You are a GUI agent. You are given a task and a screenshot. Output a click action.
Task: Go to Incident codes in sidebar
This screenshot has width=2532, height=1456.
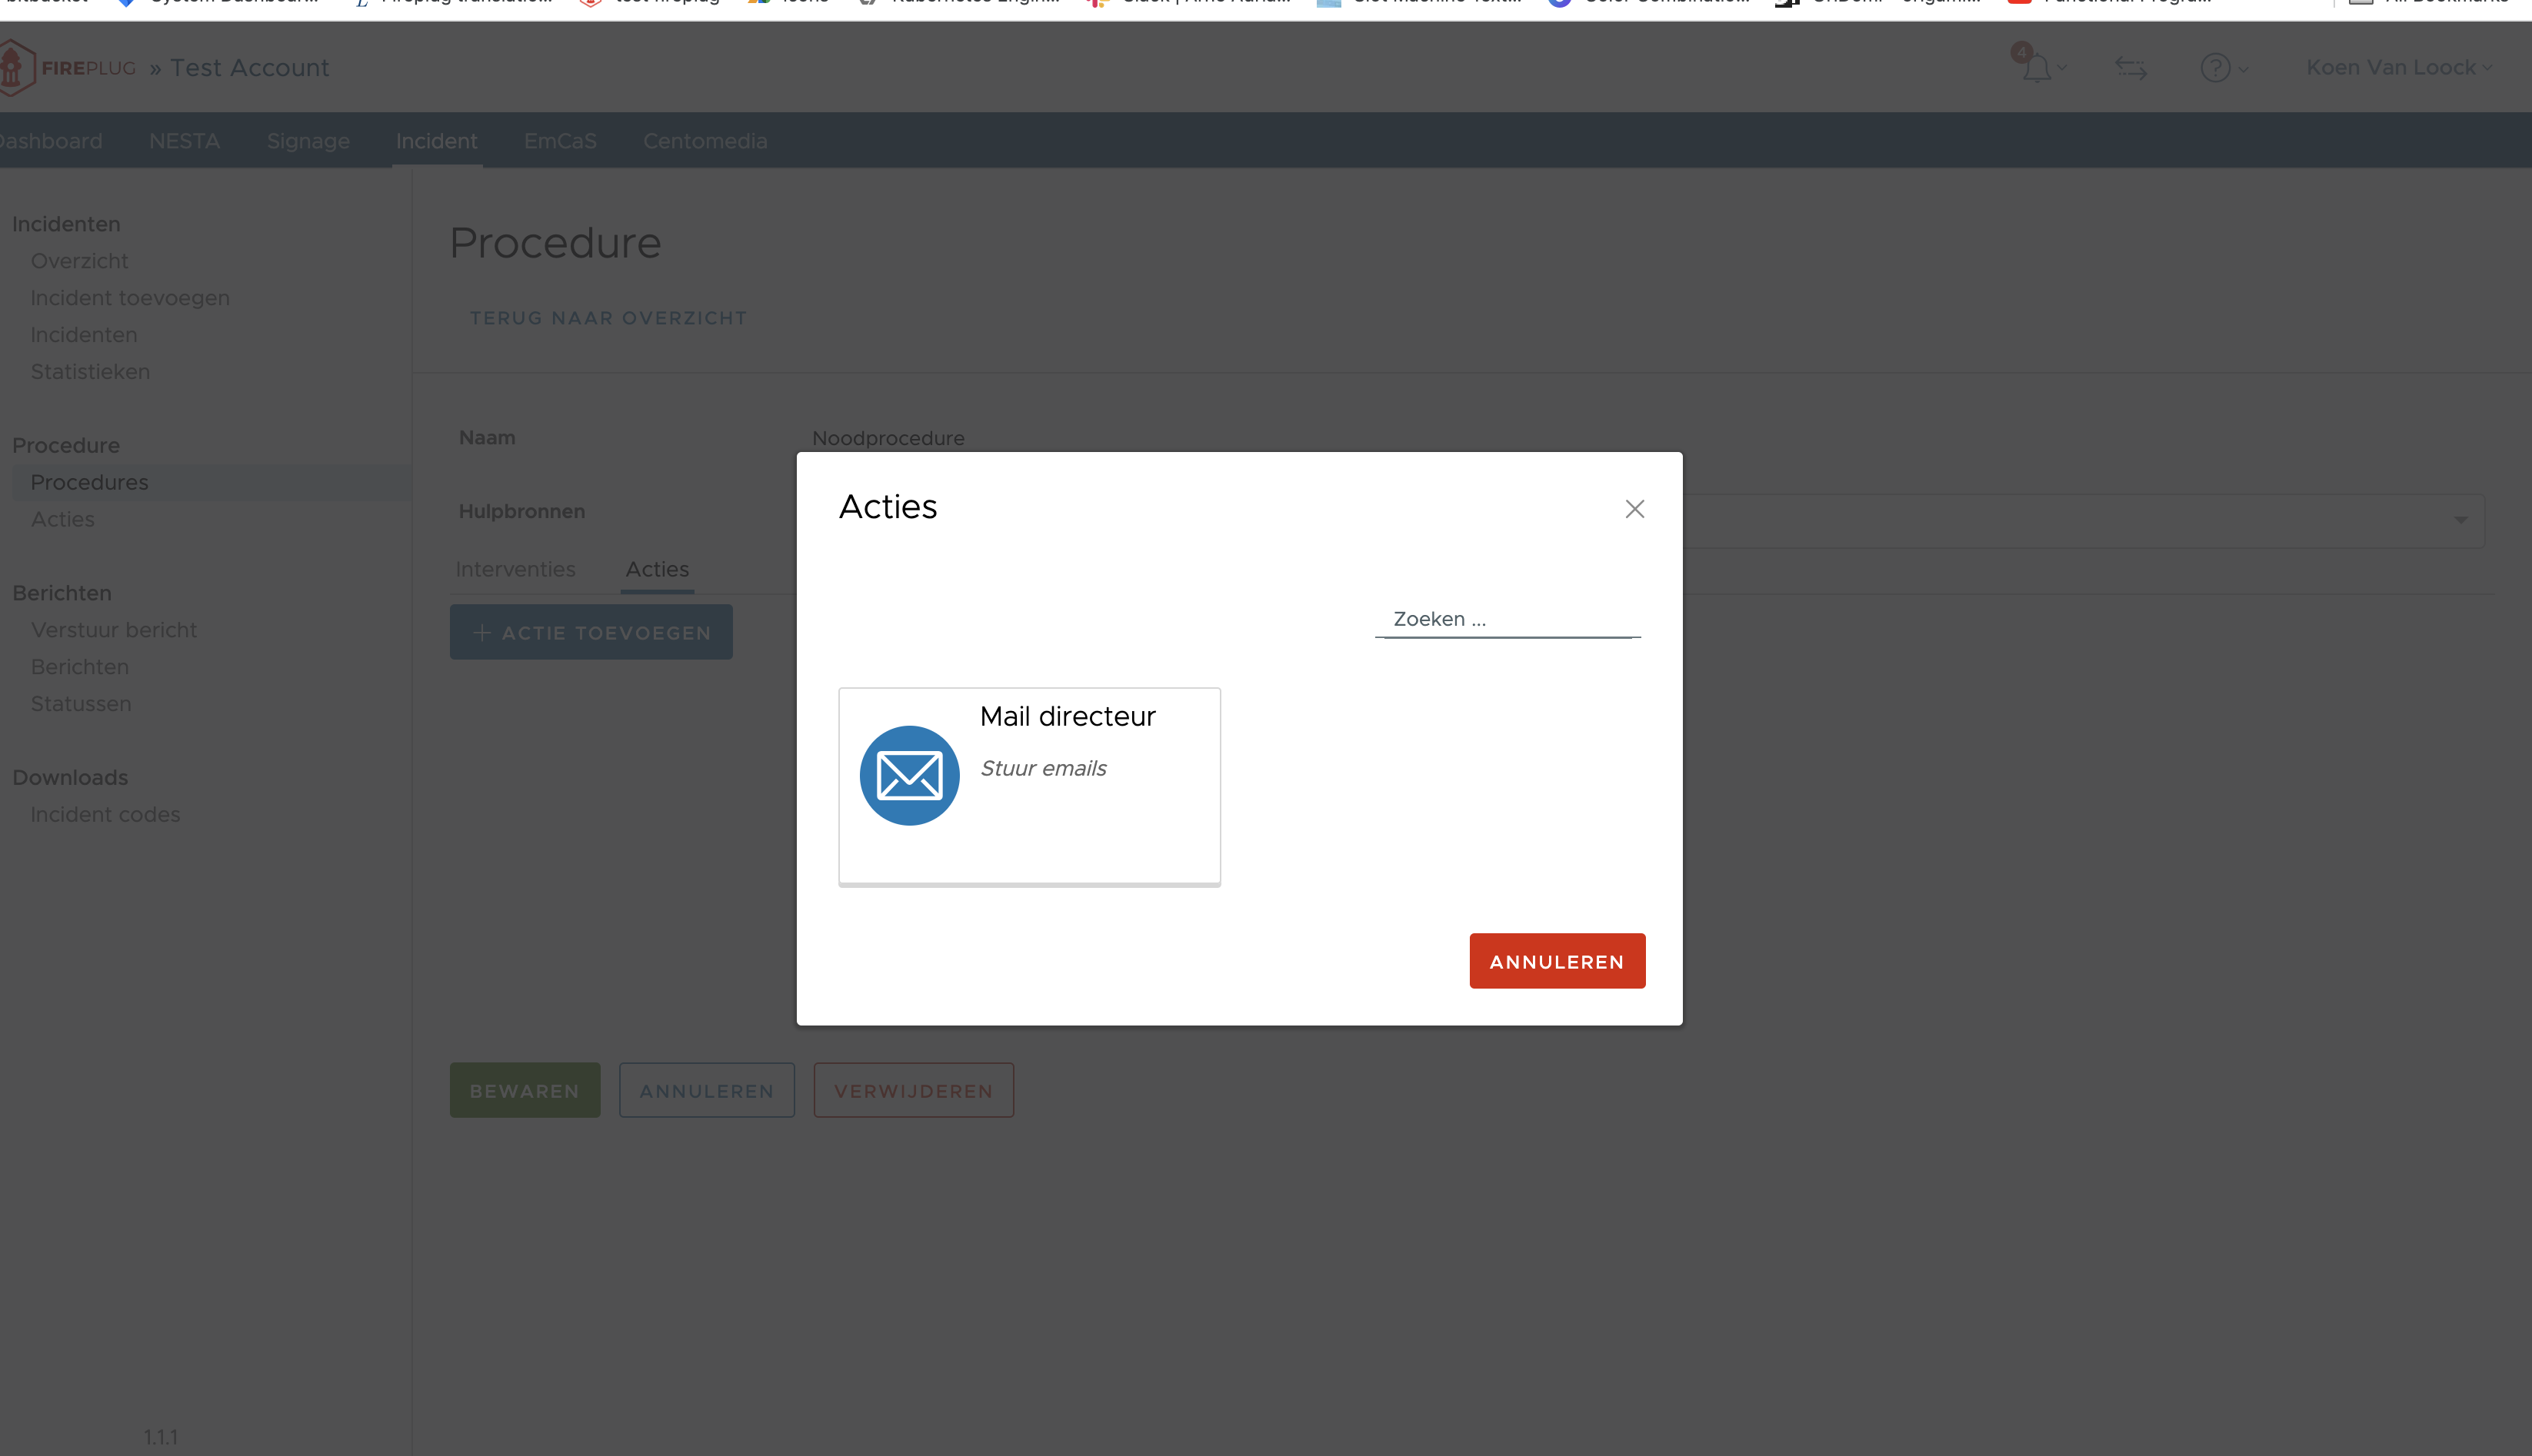click(x=105, y=814)
